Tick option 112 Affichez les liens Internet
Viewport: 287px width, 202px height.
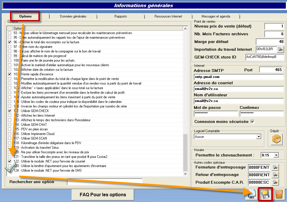[10, 115]
